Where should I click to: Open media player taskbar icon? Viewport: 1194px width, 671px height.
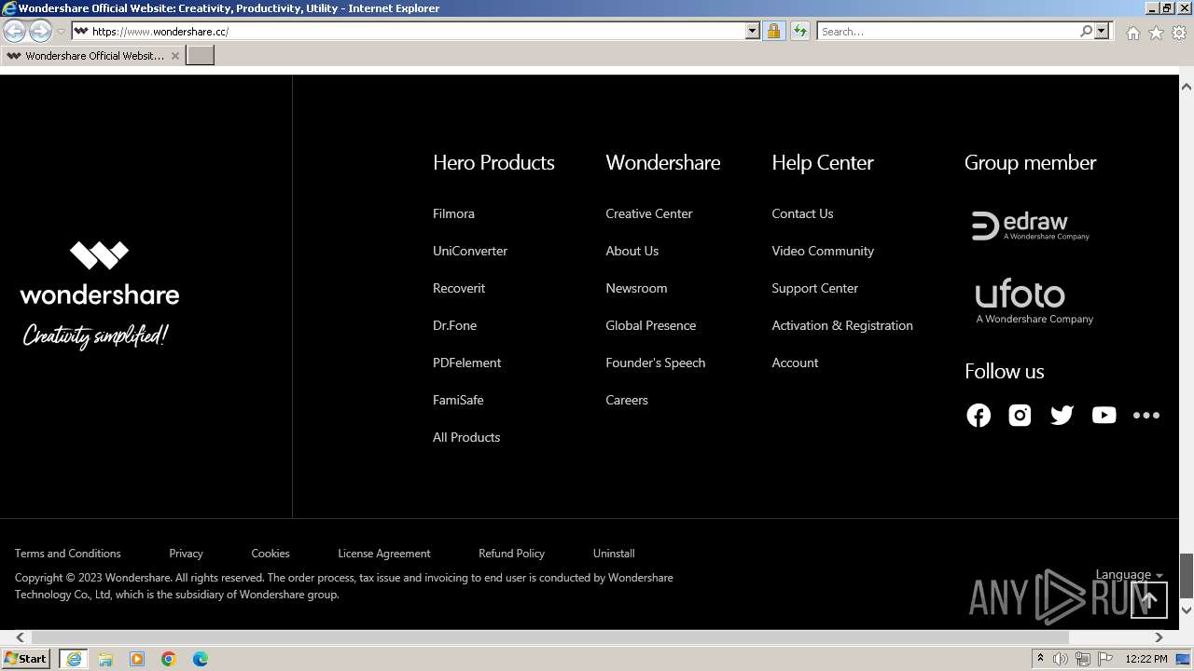point(137,659)
